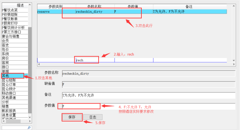Click the right arrow of the description list horizontal scrollbar

pos(30,121)
